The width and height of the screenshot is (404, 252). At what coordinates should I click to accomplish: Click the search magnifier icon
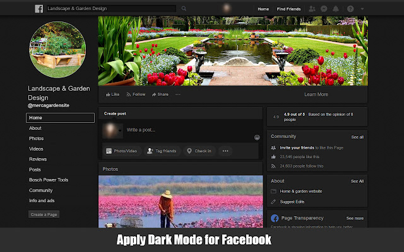pos(184,9)
